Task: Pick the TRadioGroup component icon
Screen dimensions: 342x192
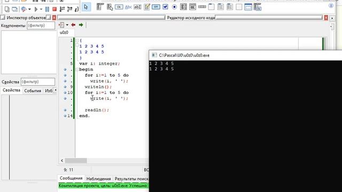Action: pos(221,7)
